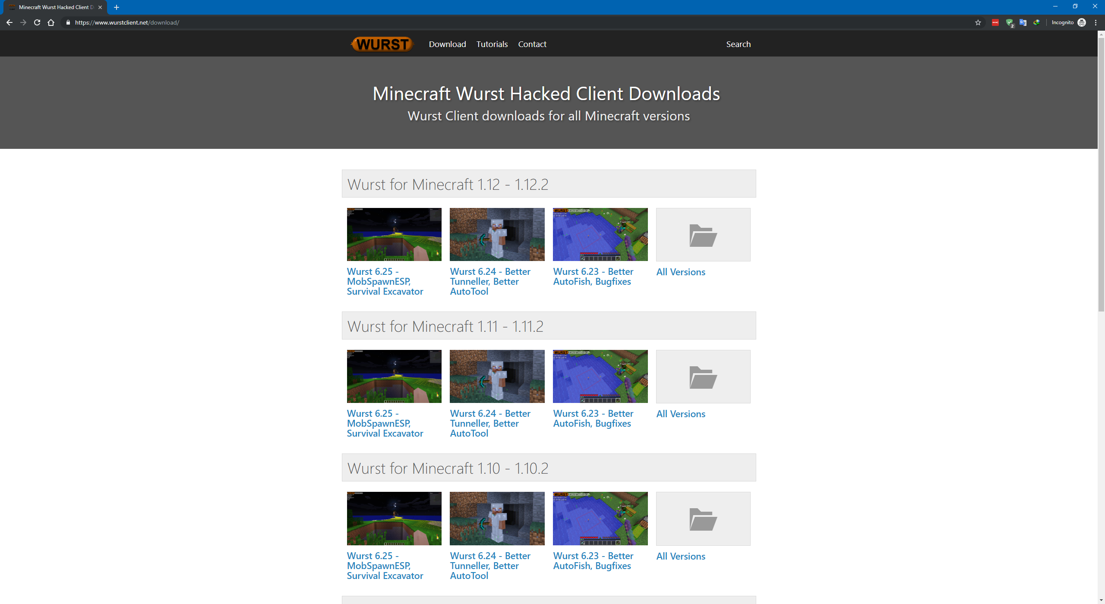The width and height of the screenshot is (1105, 604).
Task: Switch to the Minecraft Wurst Hacked Client tab
Action: 56,7
